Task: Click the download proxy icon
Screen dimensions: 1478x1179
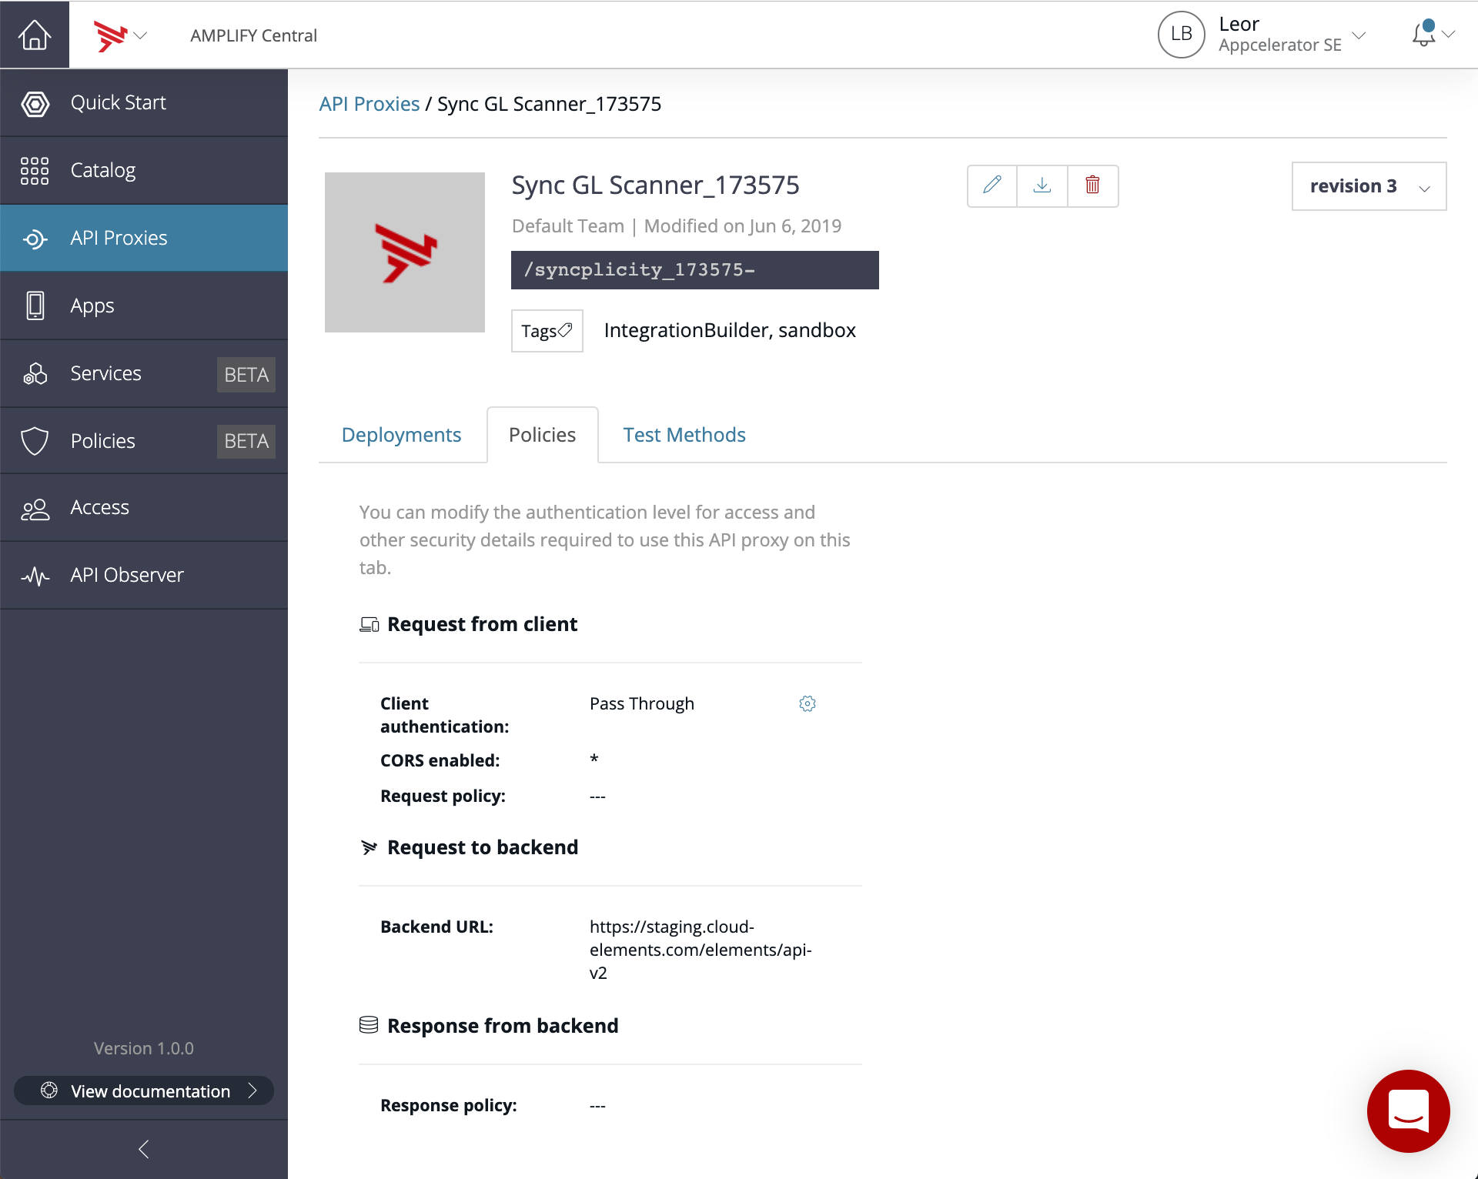Action: click(1042, 185)
